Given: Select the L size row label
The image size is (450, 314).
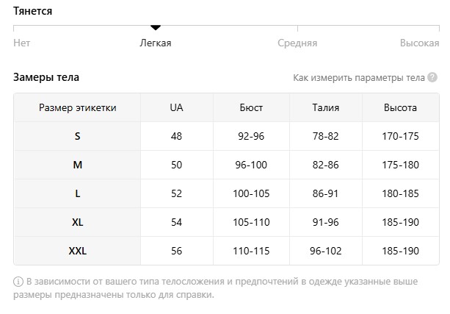Looking at the screenshot, I should [78, 193].
